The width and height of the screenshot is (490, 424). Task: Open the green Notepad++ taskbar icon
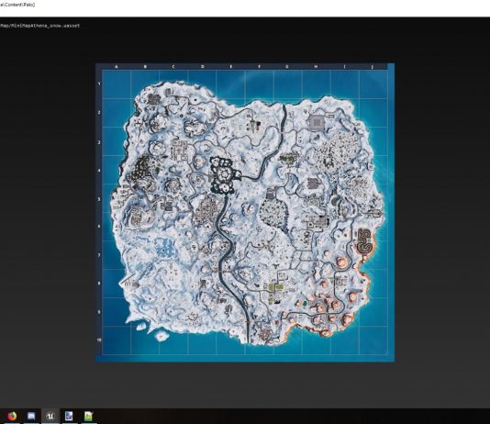point(89,416)
